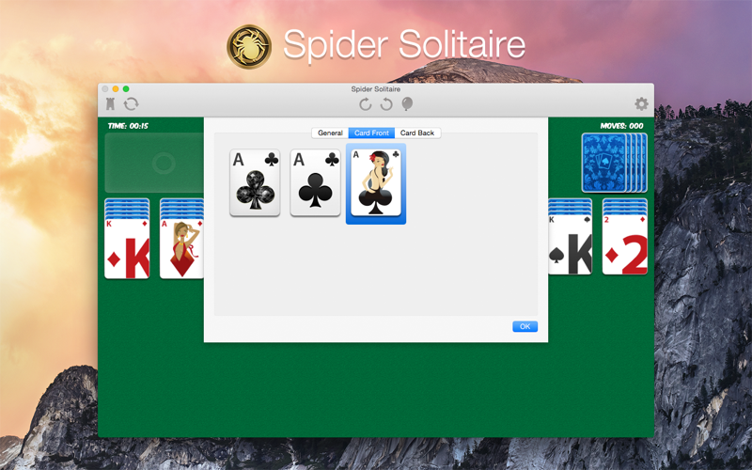
Task: Open settings with the gear icon
Action: [x=641, y=103]
